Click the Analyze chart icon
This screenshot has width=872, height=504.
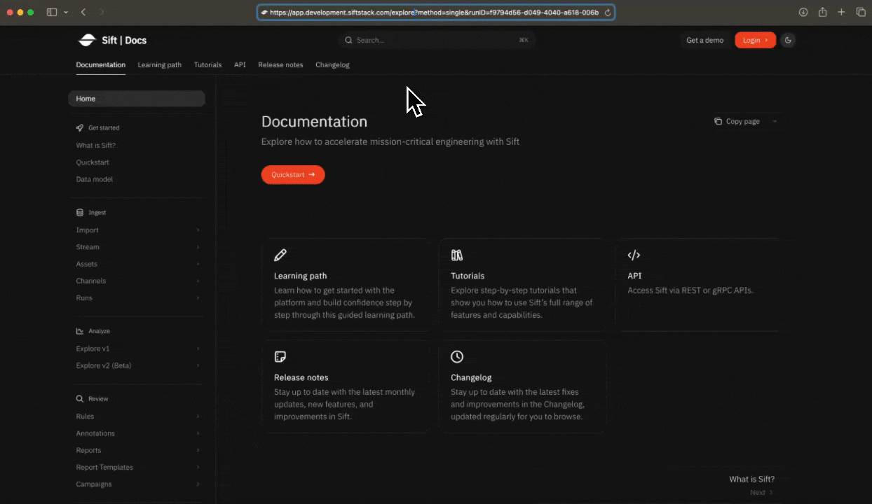tap(80, 331)
